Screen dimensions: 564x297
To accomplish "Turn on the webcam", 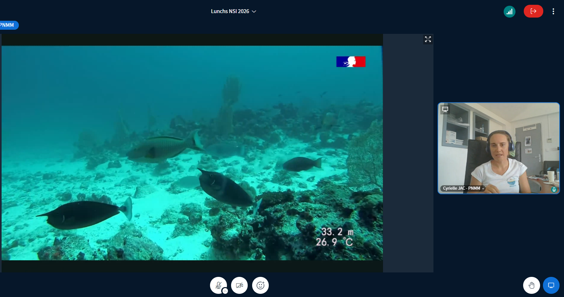I will [239, 285].
